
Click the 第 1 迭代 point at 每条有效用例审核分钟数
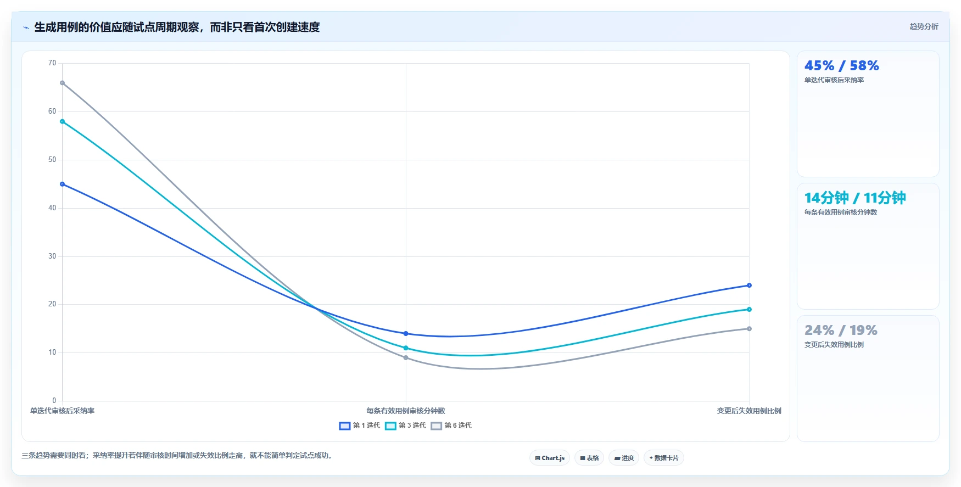pos(406,334)
